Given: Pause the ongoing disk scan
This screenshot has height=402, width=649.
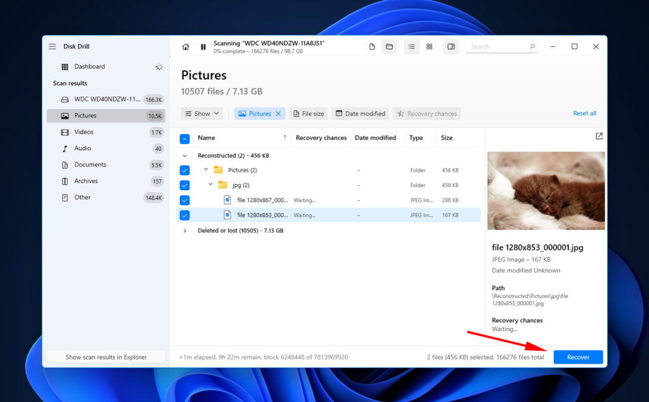Looking at the screenshot, I should 203,46.
